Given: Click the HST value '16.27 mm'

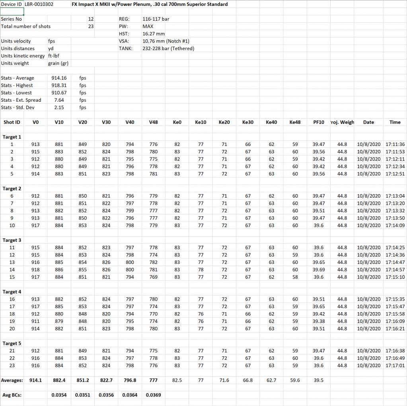Looking at the screenshot, I should 154,34.
